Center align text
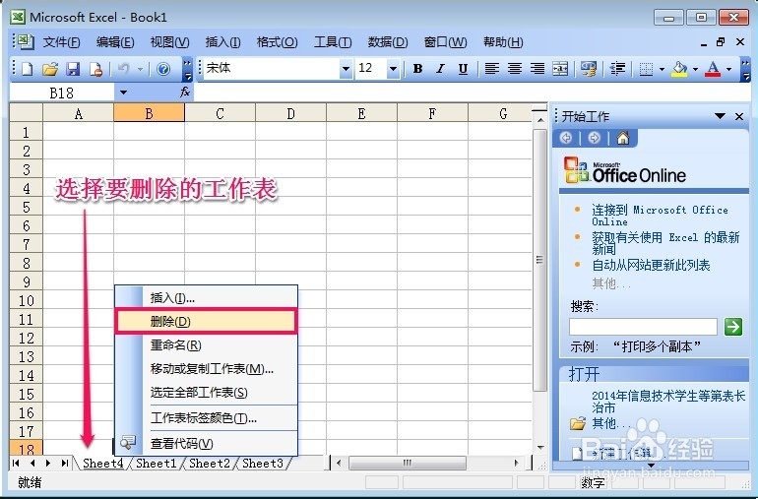This screenshot has width=758, height=499. tap(514, 69)
